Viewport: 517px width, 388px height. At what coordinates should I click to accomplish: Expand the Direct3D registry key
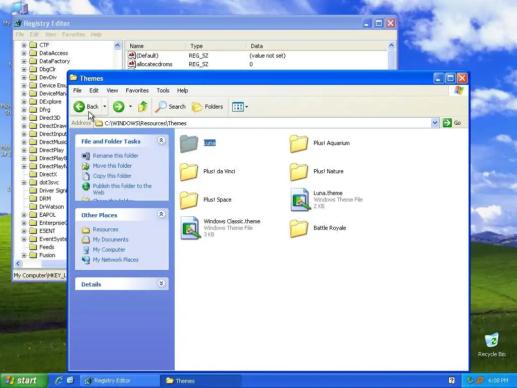tap(24, 117)
